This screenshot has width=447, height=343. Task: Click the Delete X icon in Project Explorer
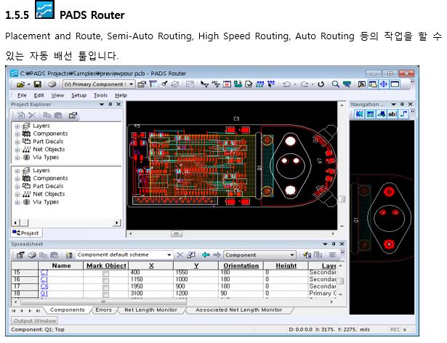tap(32, 116)
